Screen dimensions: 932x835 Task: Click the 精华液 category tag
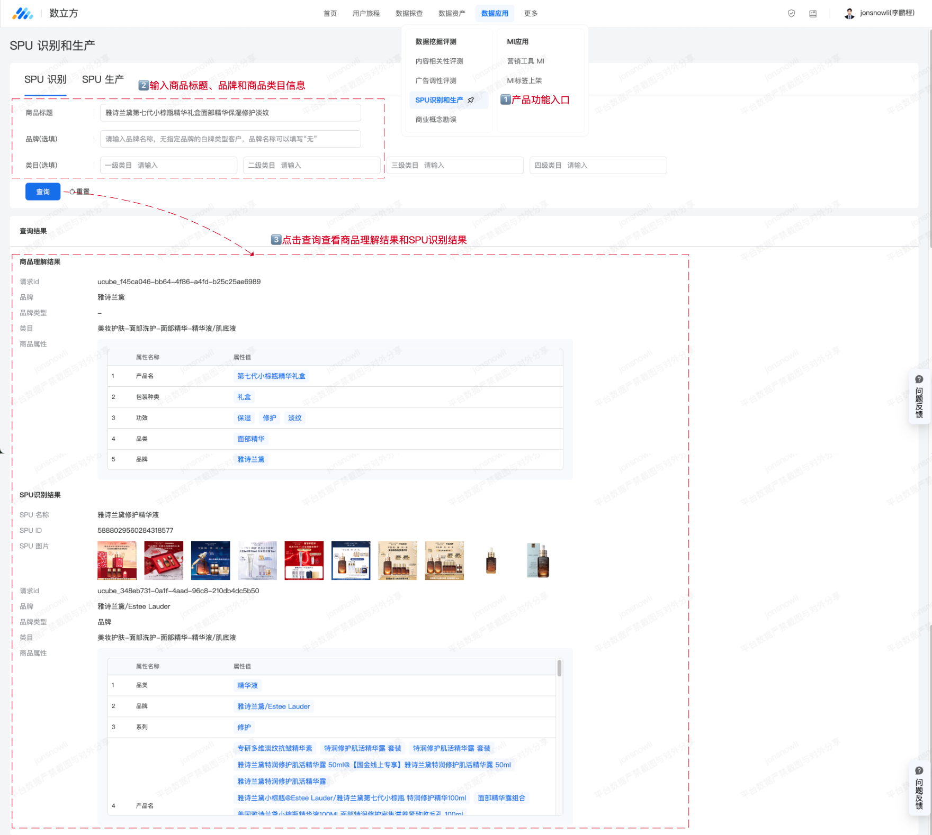(247, 685)
